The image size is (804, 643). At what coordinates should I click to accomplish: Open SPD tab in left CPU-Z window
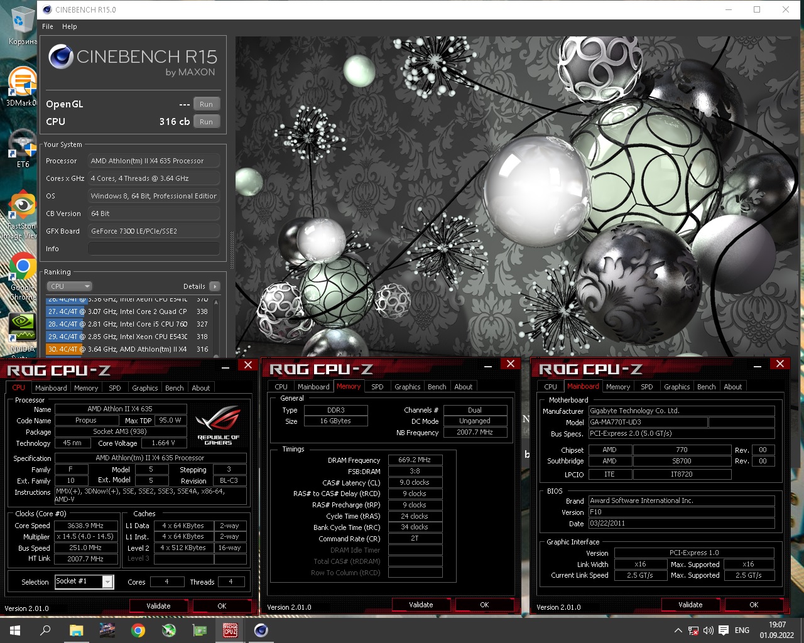(115, 388)
